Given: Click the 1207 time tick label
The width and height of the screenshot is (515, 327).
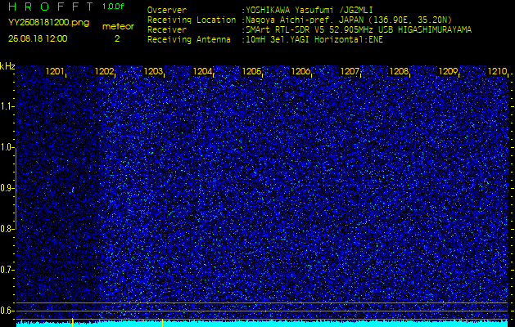Looking at the screenshot, I should [350, 71].
